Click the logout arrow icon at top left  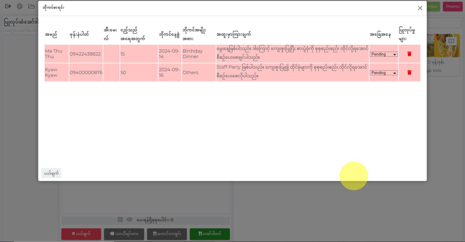[x=8, y=7]
